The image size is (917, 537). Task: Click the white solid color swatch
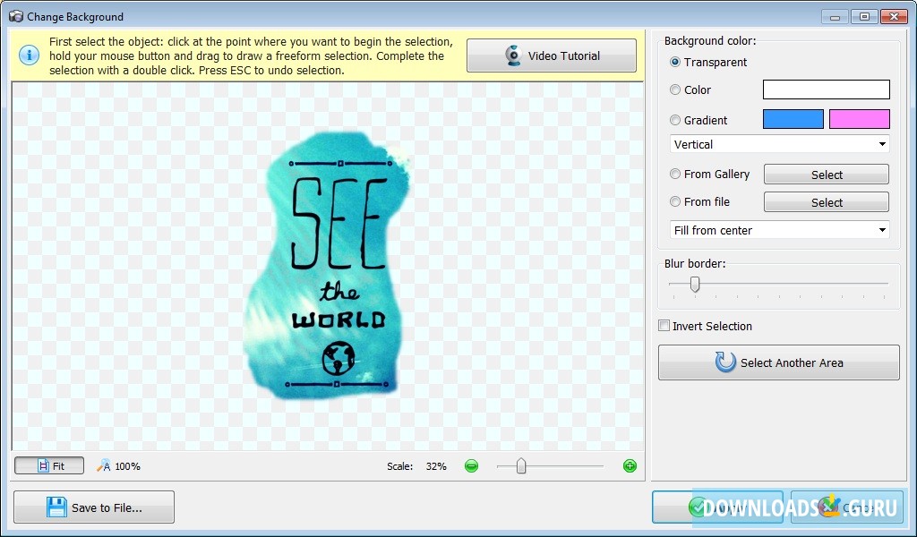826,89
